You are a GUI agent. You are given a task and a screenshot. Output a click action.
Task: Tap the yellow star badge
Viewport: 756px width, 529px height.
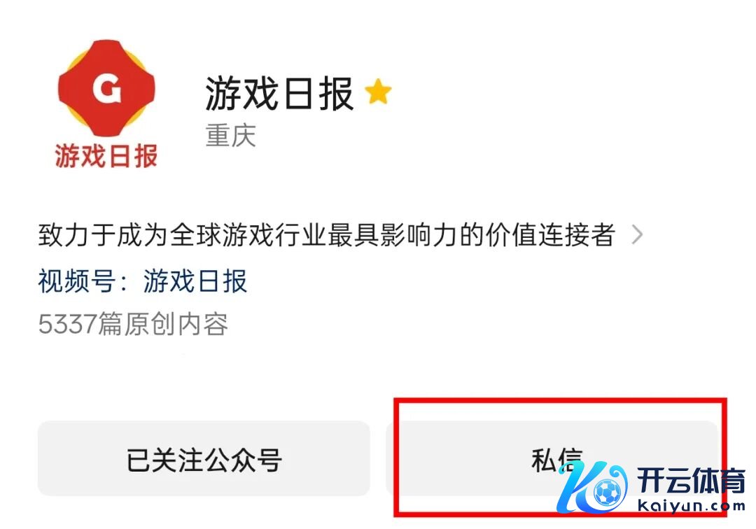click(378, 92)
